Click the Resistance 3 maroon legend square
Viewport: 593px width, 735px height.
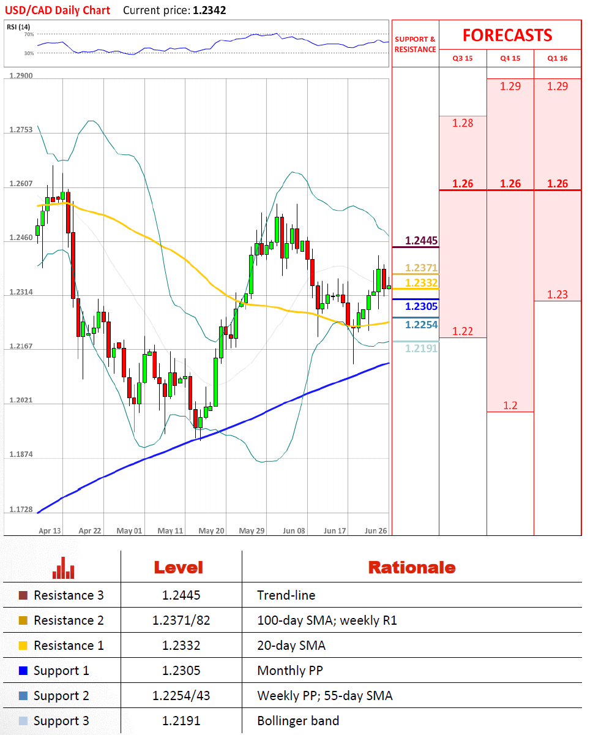pos(23,595)
